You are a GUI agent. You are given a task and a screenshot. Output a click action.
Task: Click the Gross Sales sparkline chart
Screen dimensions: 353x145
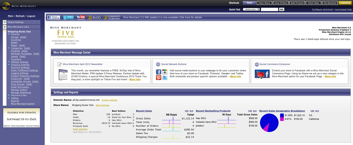pyautogui.click(x=172, y=118)
